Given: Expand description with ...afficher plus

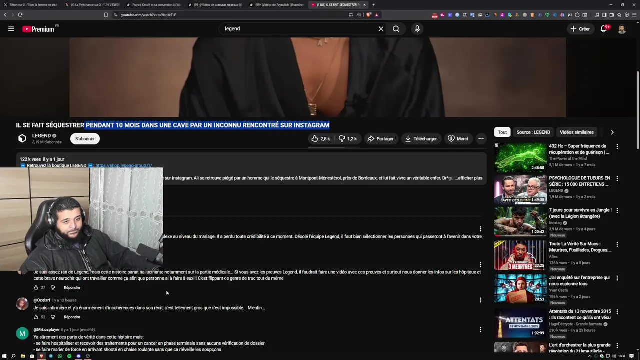Looking at the screenshot, I should point(468,178).
